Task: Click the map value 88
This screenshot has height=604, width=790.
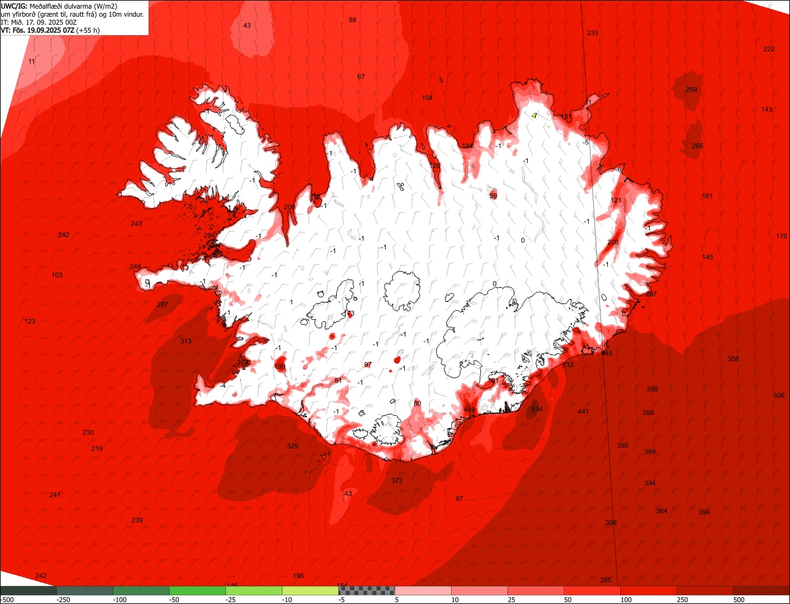Action: click(352, 20)
